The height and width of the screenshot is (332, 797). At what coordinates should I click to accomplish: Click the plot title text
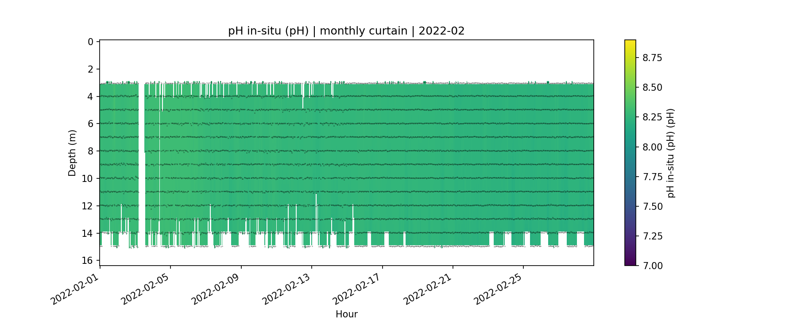pyautogui.click(x=346, y=31)
